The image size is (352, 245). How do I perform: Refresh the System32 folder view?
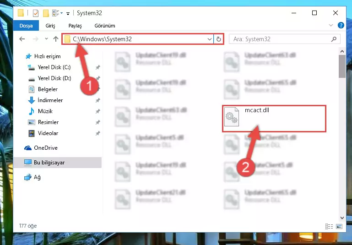[x=219, y=39]
